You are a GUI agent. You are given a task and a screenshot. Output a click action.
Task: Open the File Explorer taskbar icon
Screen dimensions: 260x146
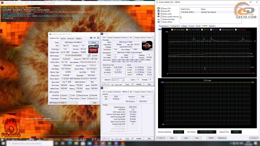click(76, 143)
